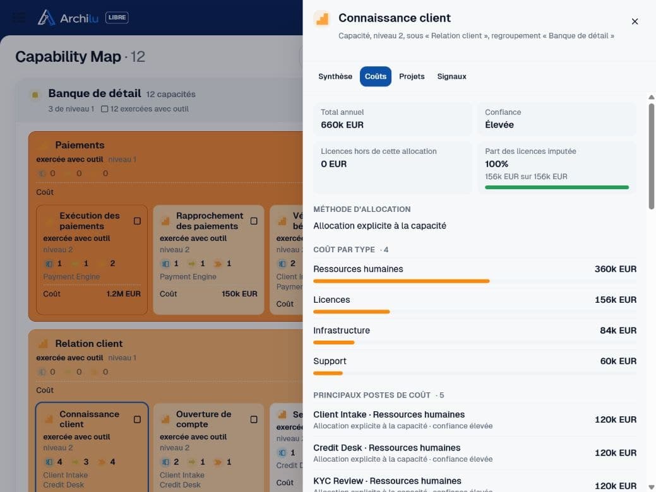Click the side panel vertical scrollbar thumb

pos(652,156)
